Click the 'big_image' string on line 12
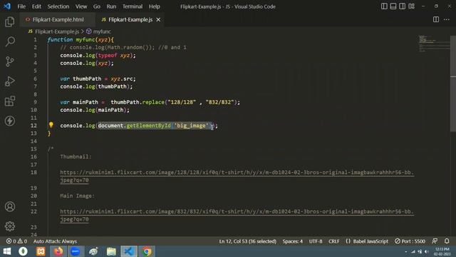 pos(191,126)
